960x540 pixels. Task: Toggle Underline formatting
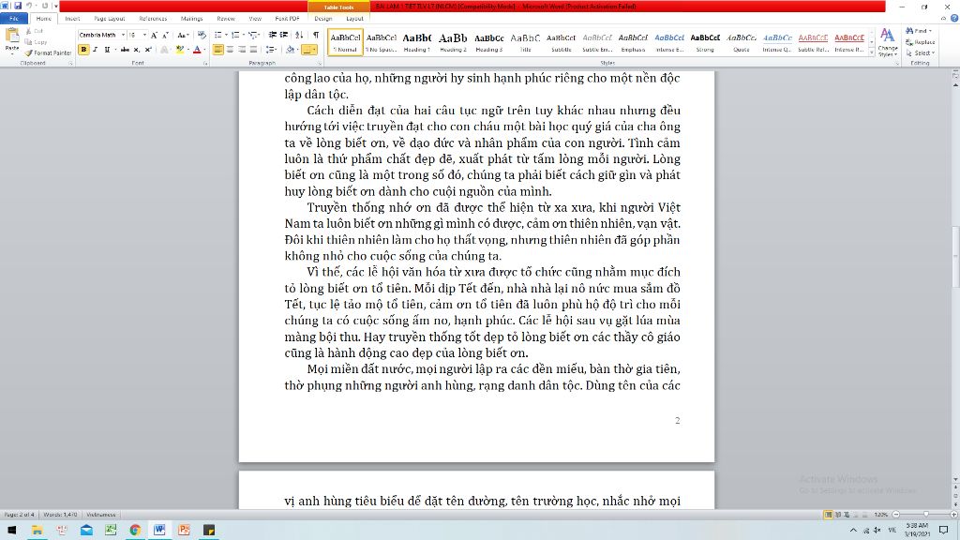click(x=107, y=50)
